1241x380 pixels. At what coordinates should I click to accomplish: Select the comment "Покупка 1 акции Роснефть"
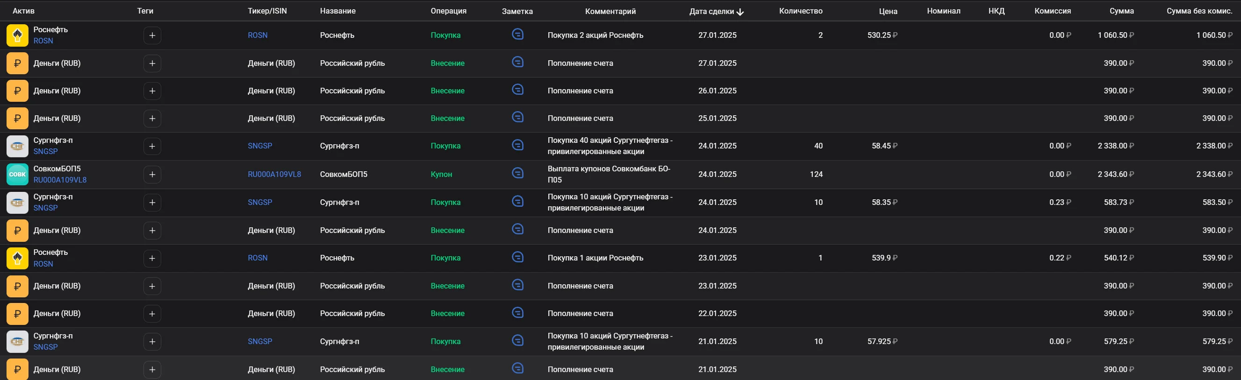point(595,258)
